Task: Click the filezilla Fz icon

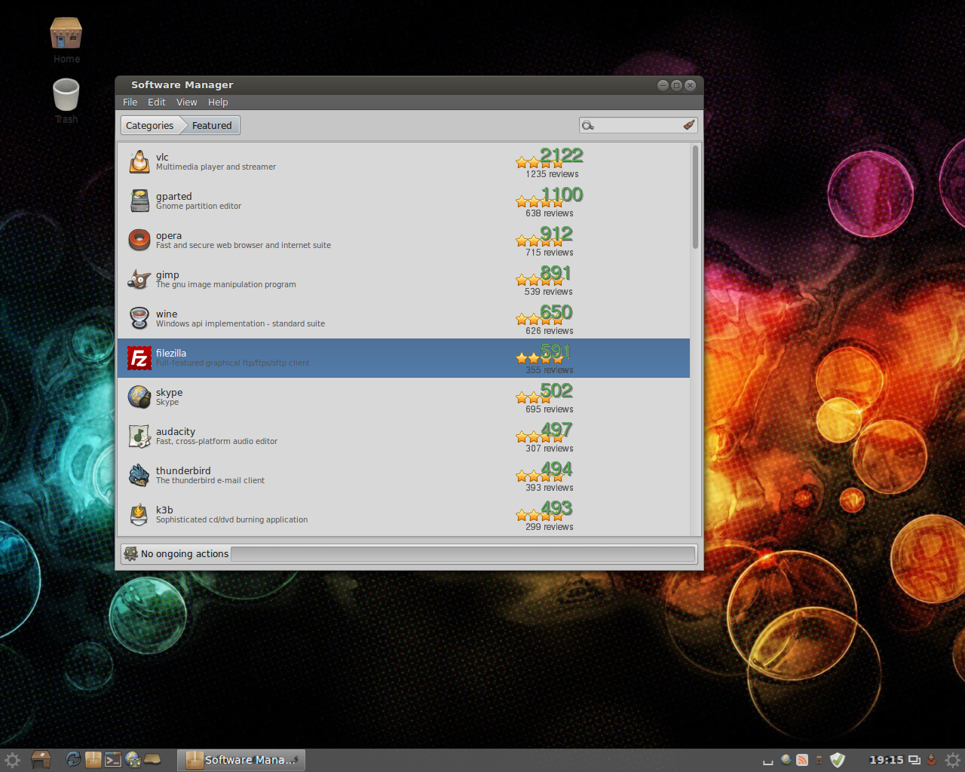Action: click(x=139, y=358)
